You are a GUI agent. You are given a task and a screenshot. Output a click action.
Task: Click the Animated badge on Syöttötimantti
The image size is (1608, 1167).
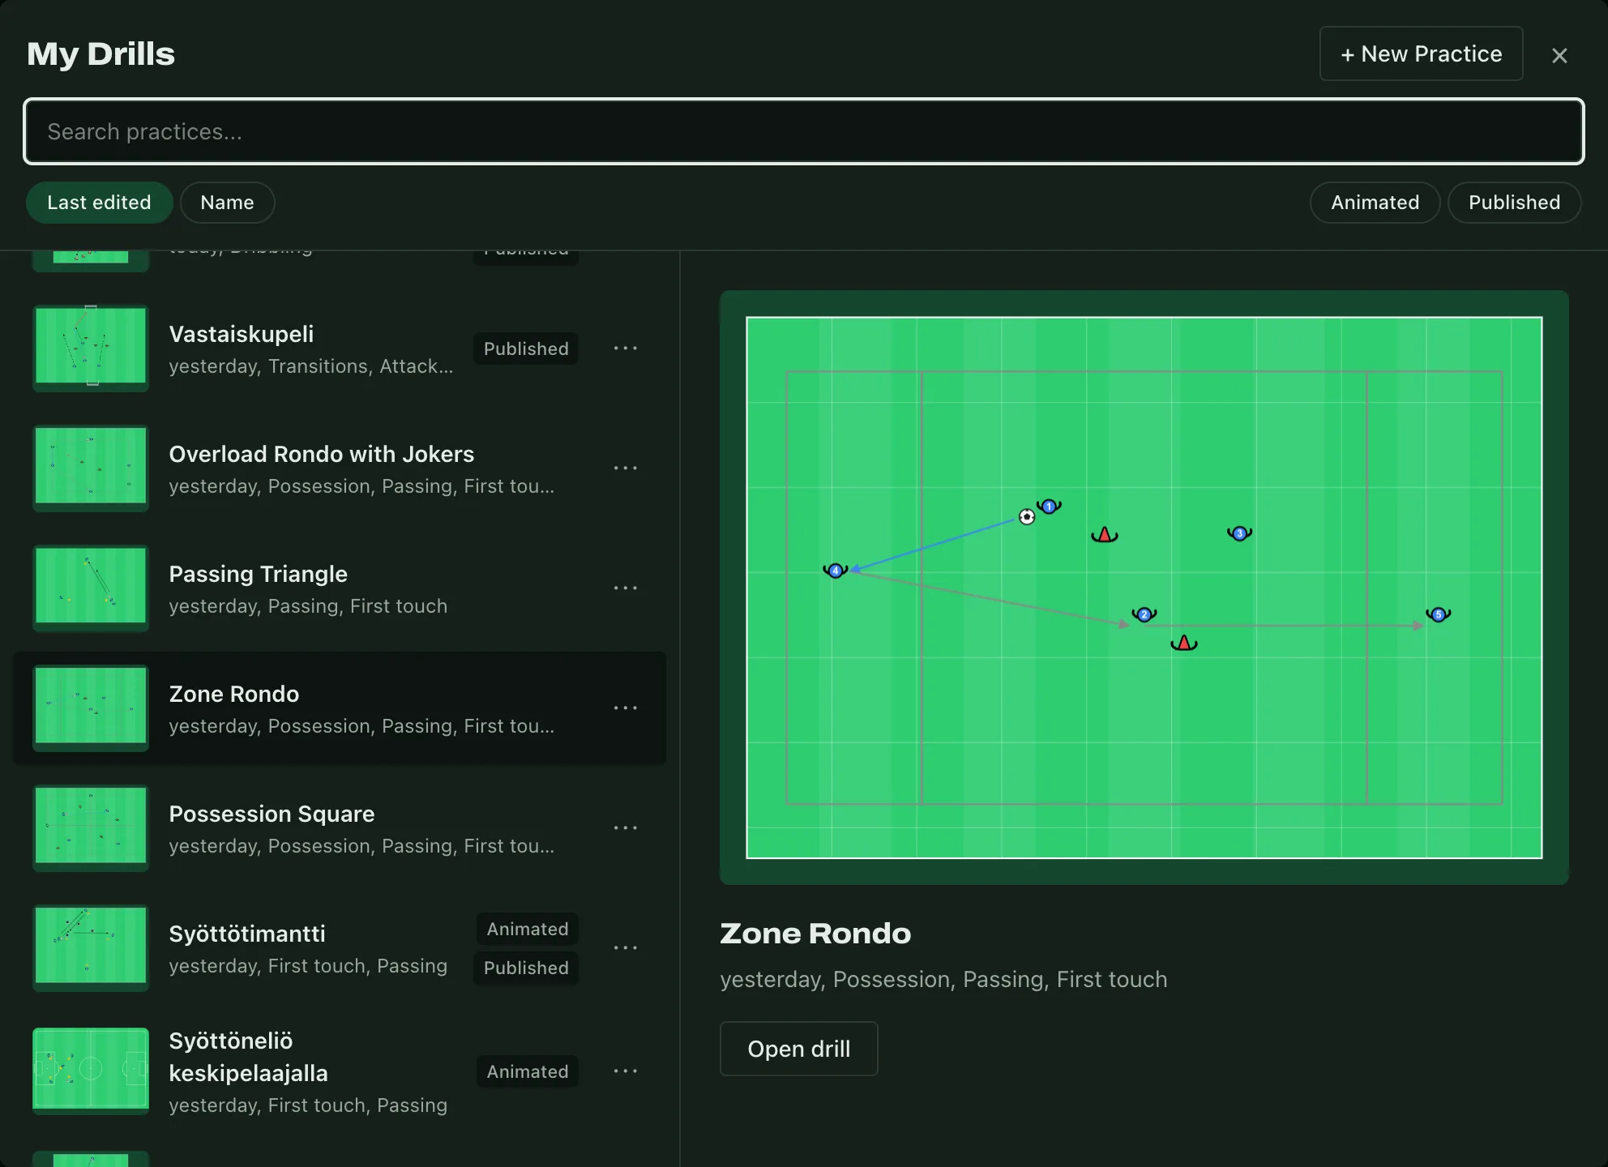pyautogui.click(x=528, y=929)
